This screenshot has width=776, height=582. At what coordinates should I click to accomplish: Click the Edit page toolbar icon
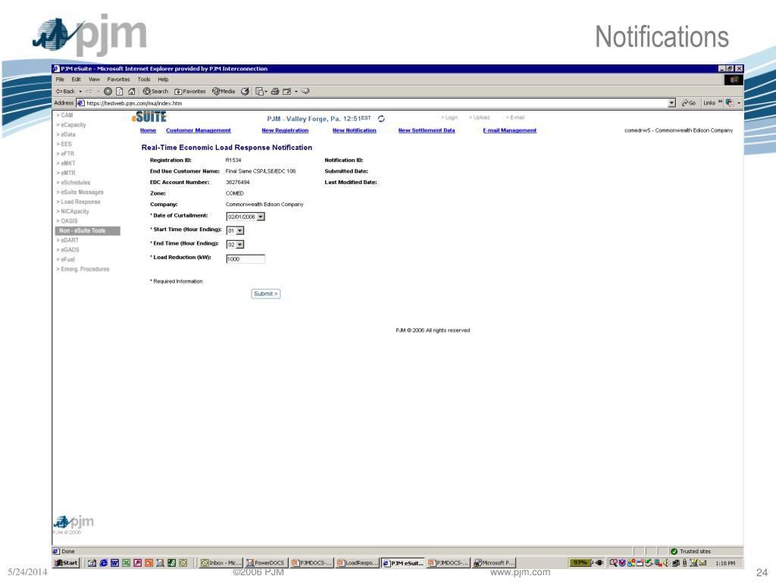pyautogui.click(x=287, y=91)
